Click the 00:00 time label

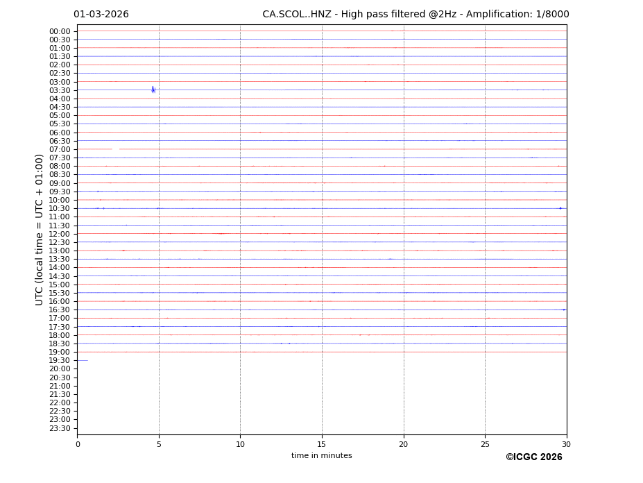coord(60,31)
